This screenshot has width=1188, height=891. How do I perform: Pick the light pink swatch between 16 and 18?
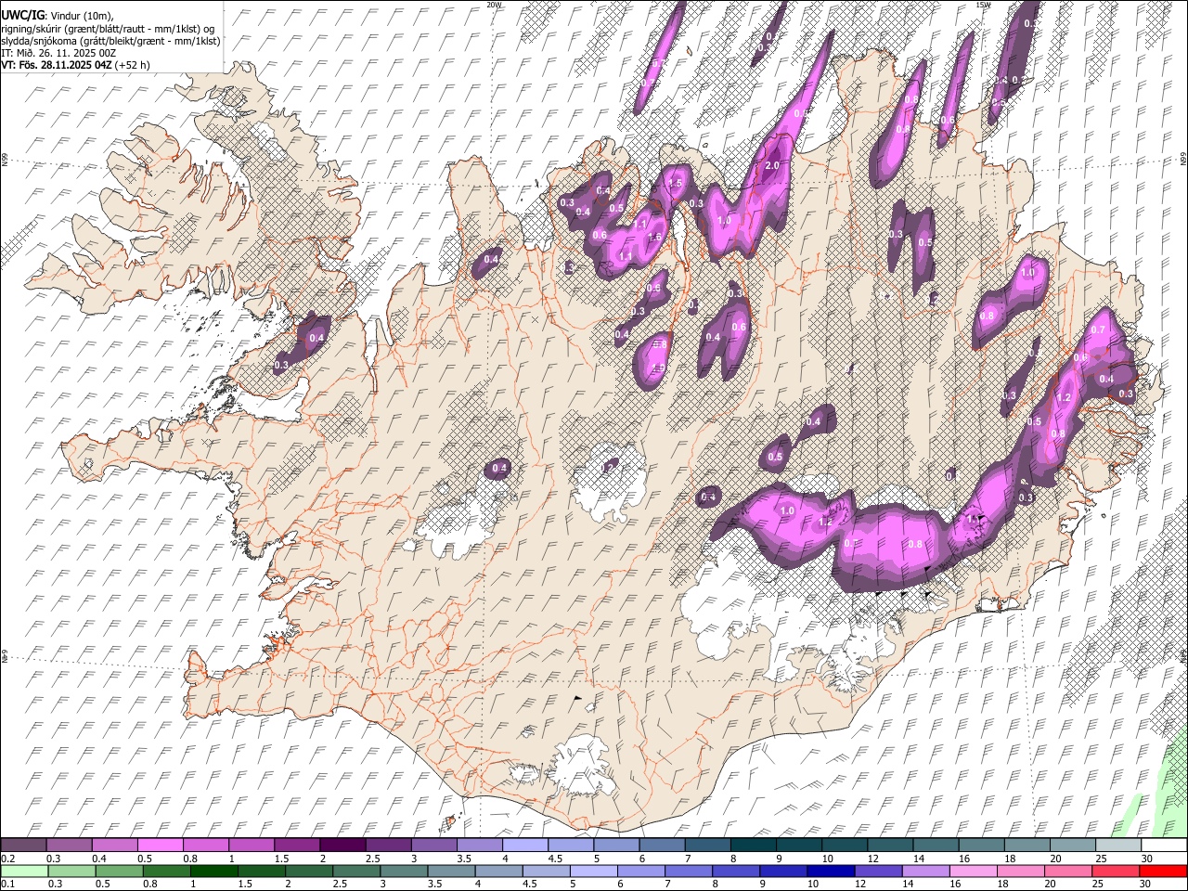point(974,871)
